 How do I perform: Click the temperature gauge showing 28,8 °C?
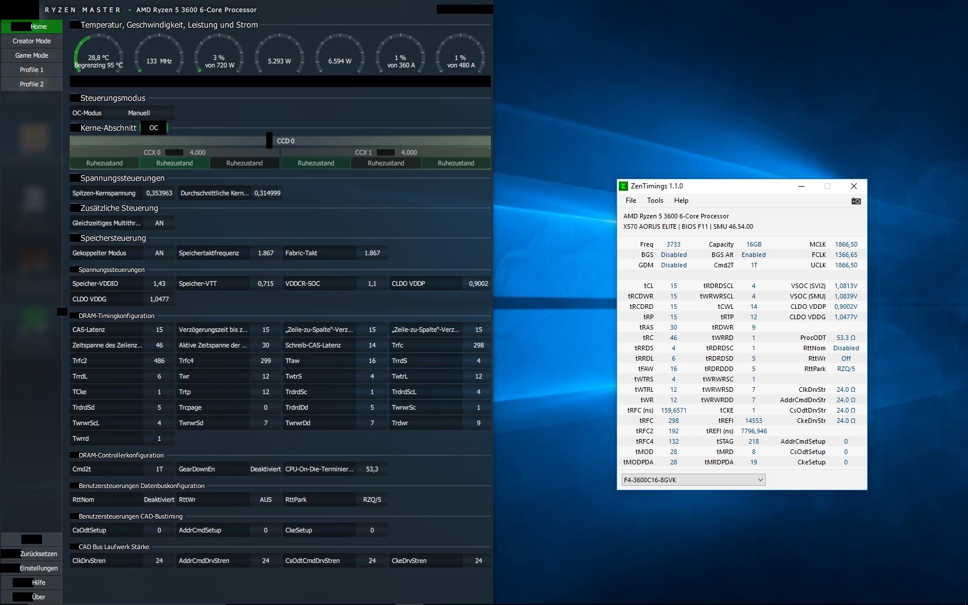(x=99, y=56)
